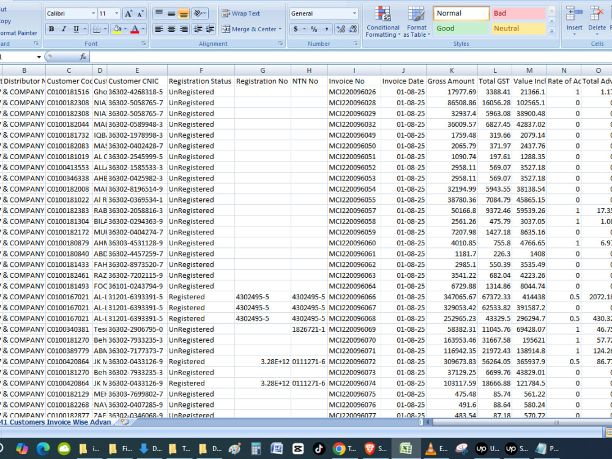Open the font size dropdown
Image resolution: width=612 pixels, height=459 pixels.
[116, 13]
